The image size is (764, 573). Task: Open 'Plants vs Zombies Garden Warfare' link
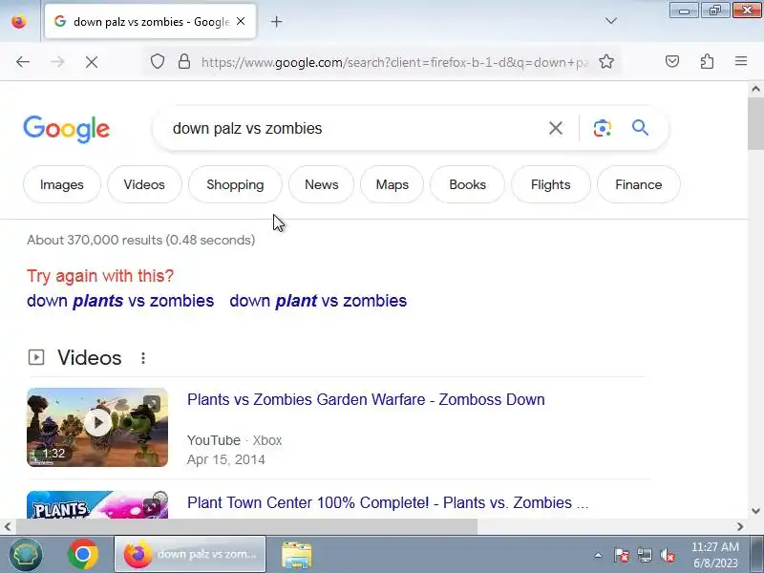coord(366,399)
